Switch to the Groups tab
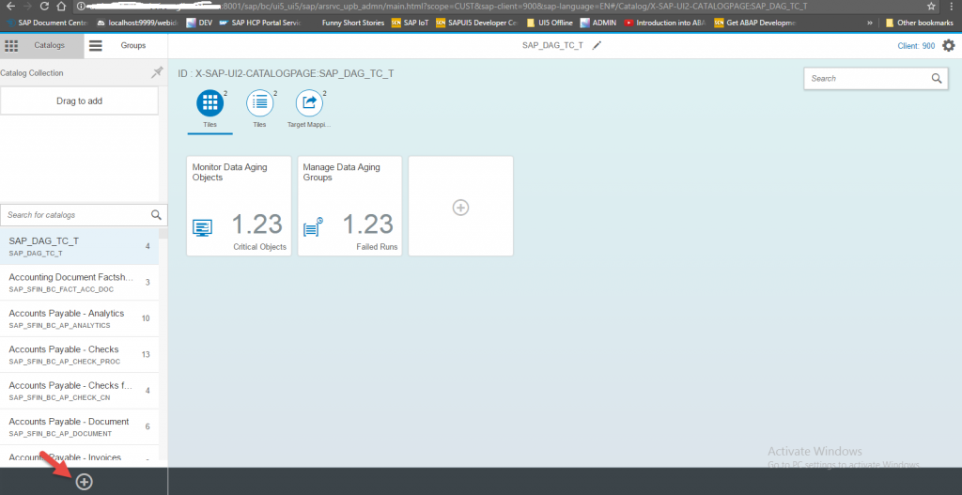The image size is (962, 495). (126, 45)
